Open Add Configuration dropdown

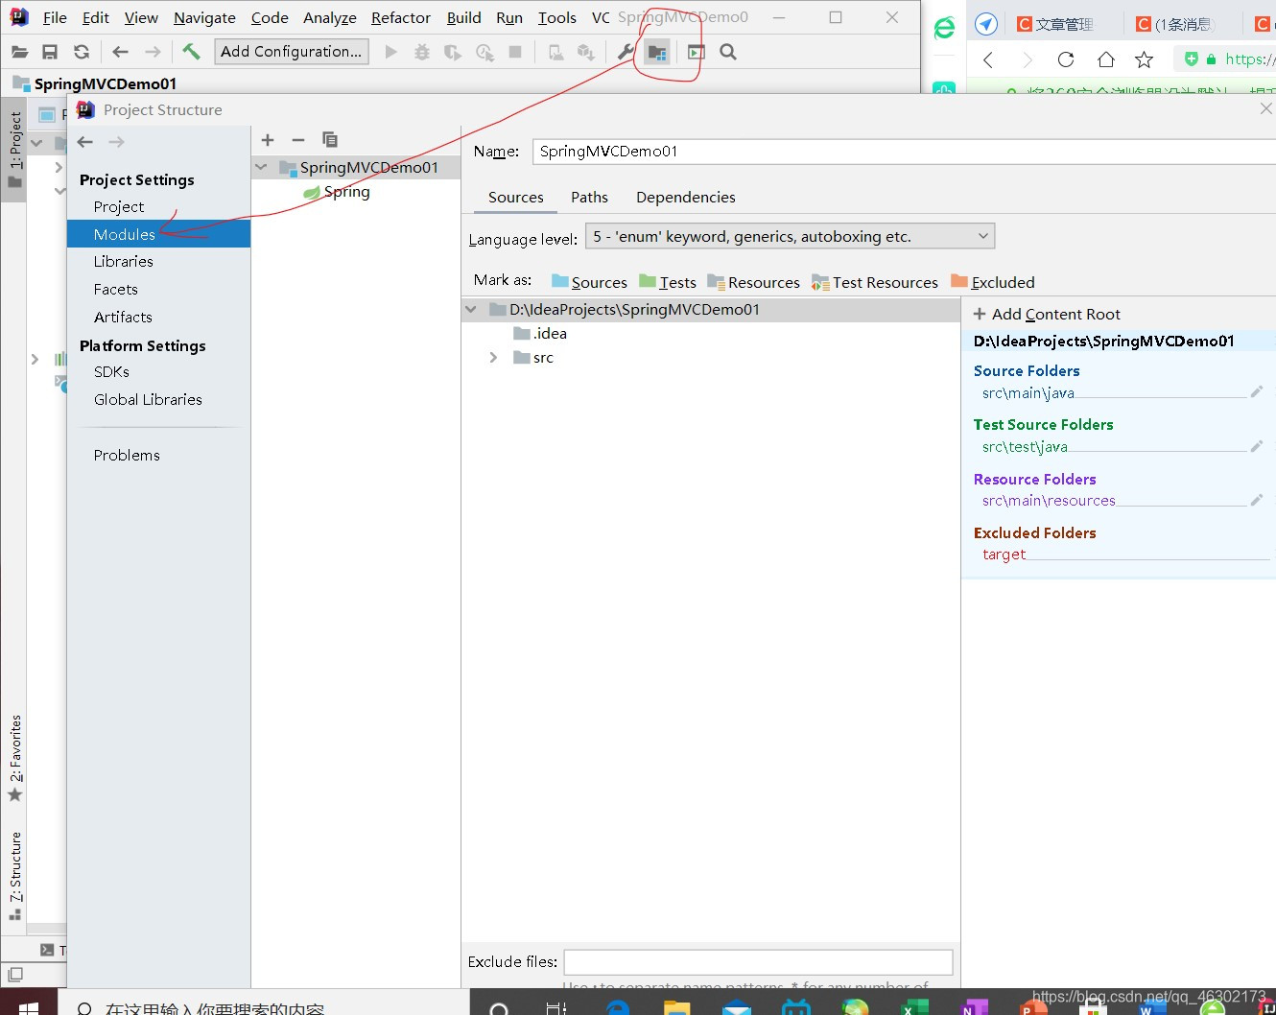[292, 52]
